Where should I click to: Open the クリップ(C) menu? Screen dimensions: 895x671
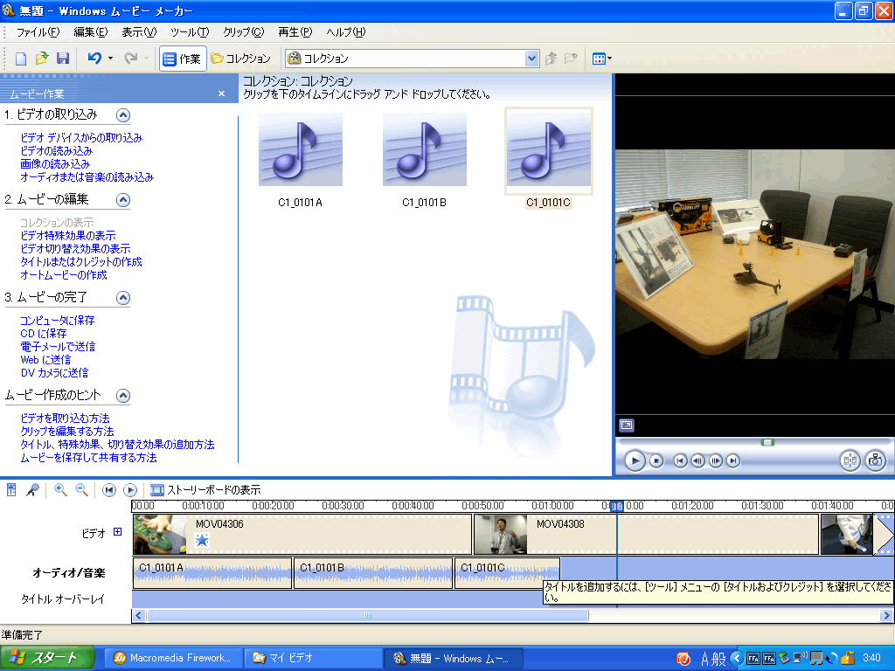click(x=243, y=32)
